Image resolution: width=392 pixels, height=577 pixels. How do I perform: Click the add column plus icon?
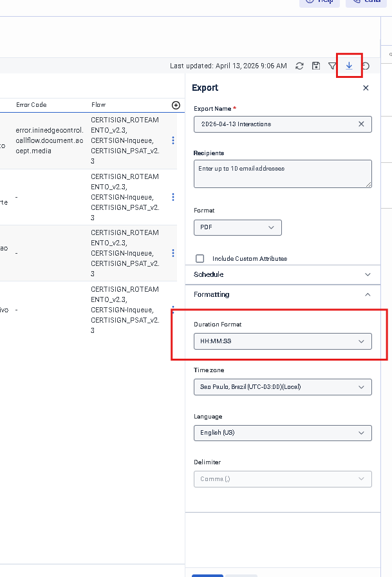[176, 105]
